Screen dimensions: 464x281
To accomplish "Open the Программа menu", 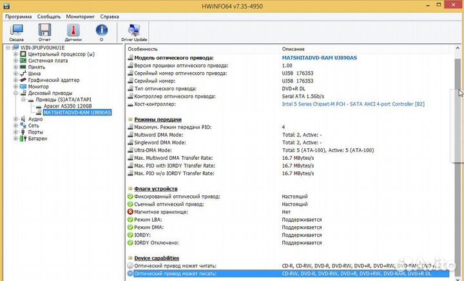I will (18, 17).
